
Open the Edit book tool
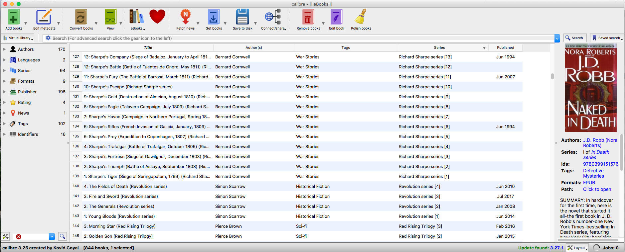click(336, 17)
